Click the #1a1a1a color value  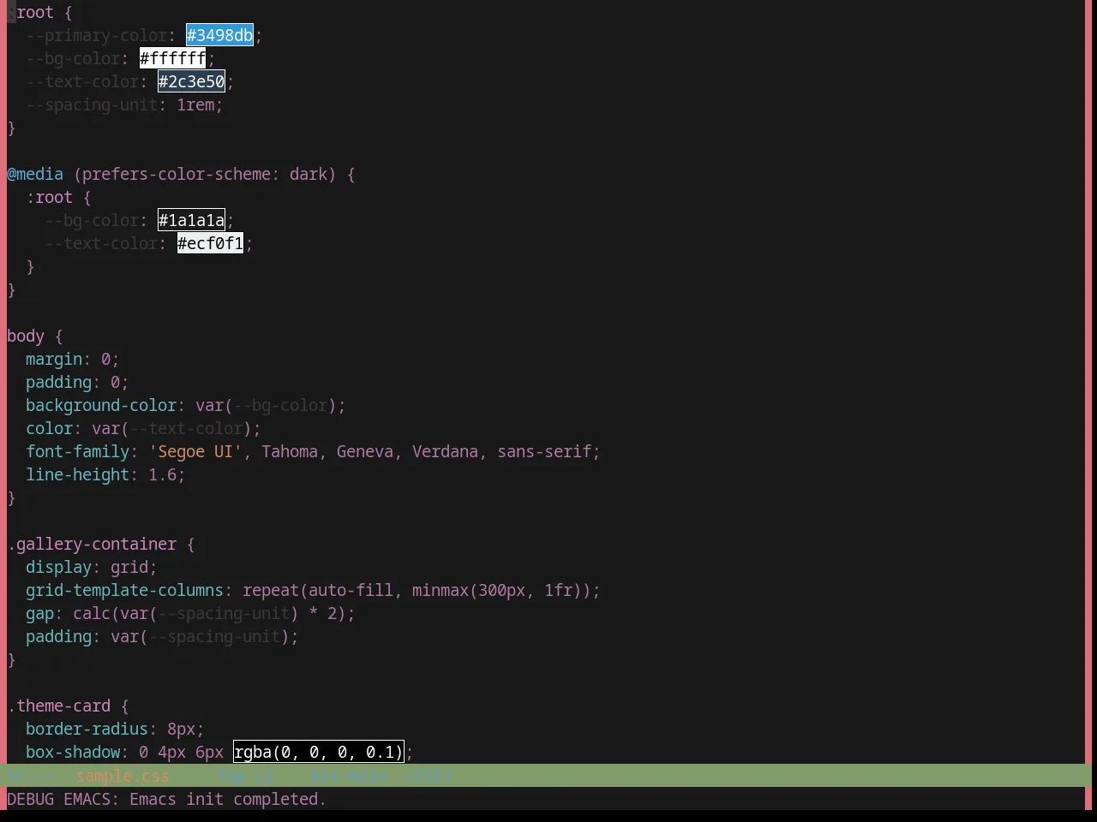coord(191,220)
